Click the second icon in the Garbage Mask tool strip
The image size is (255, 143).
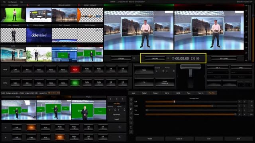(x=131, y=104)
